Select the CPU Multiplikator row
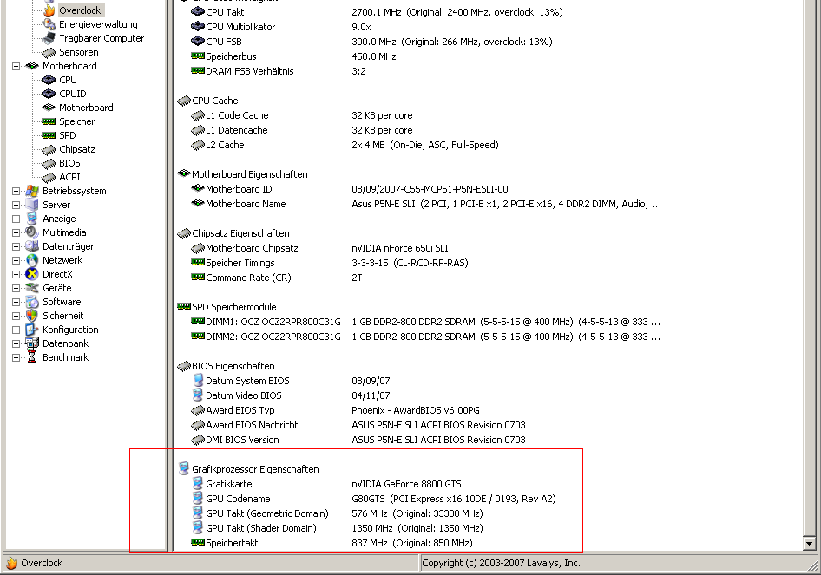Image resolution: width=821 pixels, height=575 pixels. [281, 27]
